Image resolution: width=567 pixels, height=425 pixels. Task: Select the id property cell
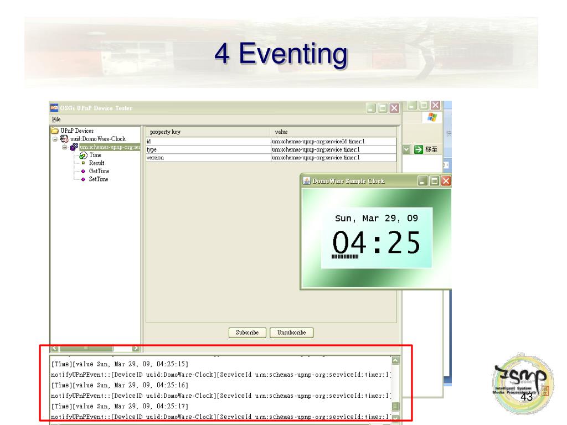[208, 141]
